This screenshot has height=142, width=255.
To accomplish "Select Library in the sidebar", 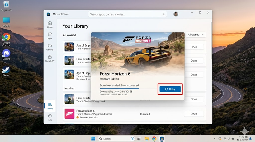I will [x=50, y=106].
